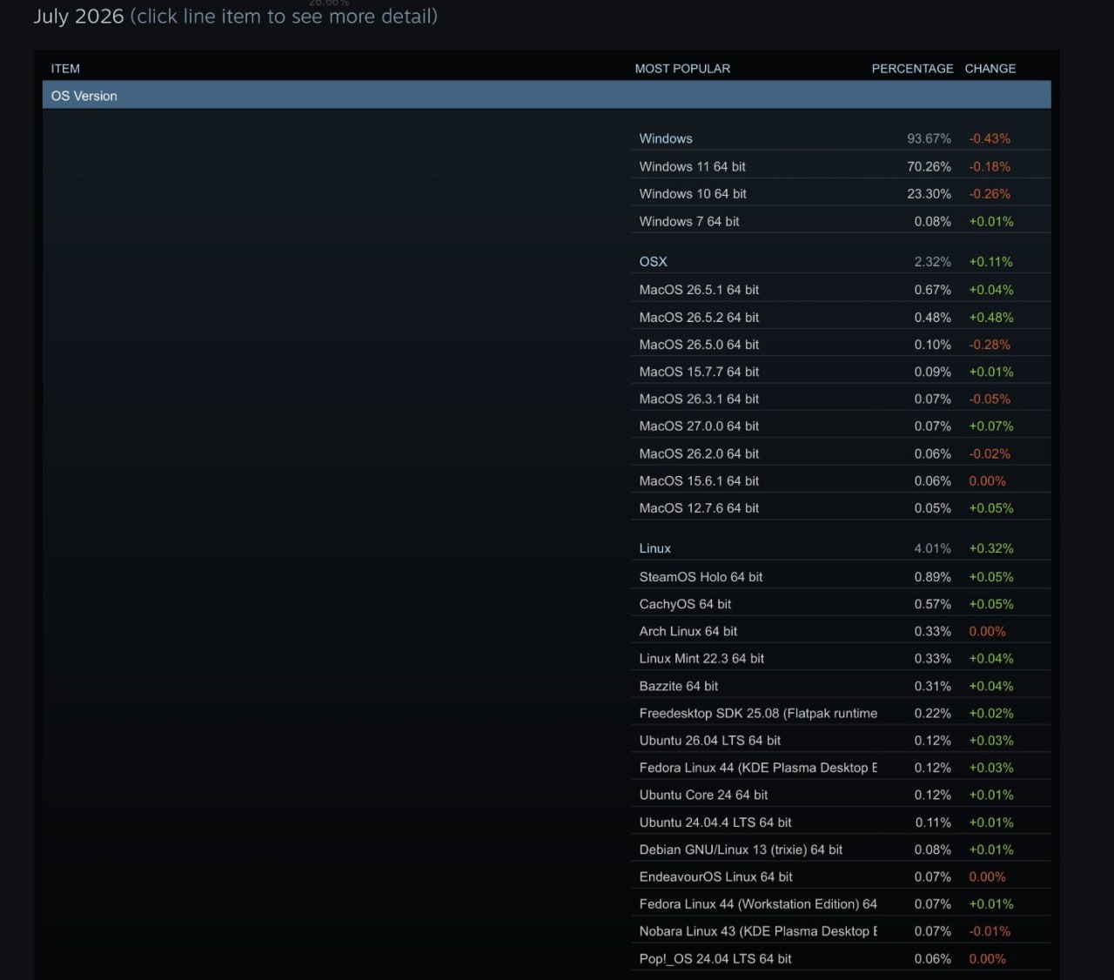Image resolution: width=1114 pixels, height=980 pixels.
Task: Select the Freedesktop SDK 25.08 row
Action: [x=841, y=713]
